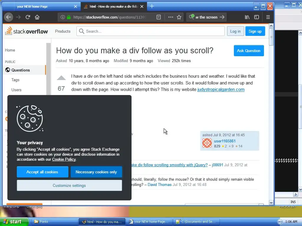Close the Stack Overflow question tab
Image resolution: width=302 pixels, height=226 pixels.
click(x=142, y=6)
